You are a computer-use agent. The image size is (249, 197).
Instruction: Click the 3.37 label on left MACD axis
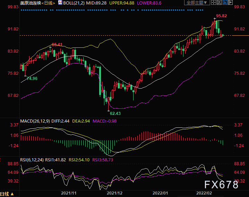click(14, 125)
